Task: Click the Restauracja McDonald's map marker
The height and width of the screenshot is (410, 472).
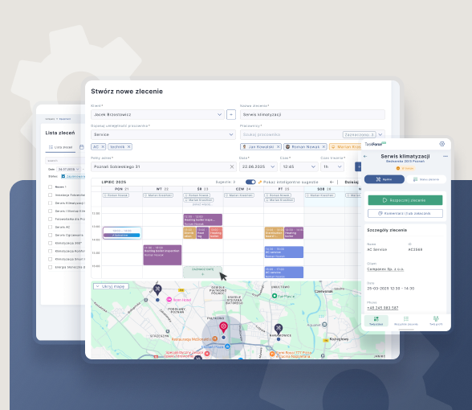Action: coord(214,339)
